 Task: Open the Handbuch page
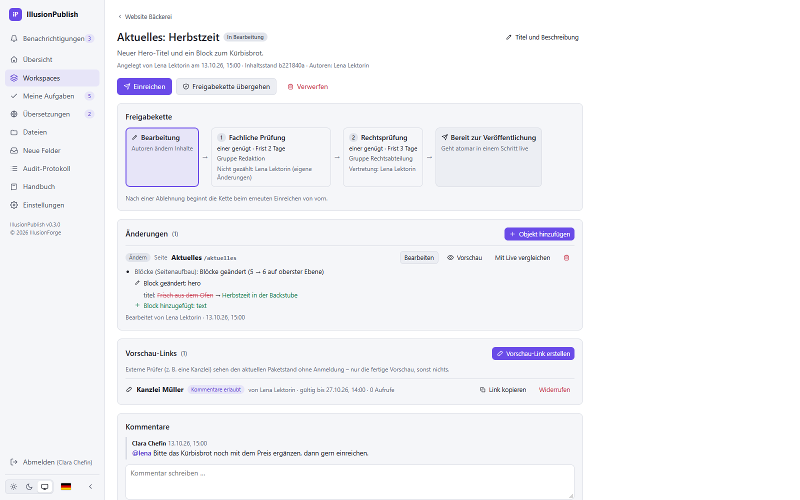click(x=52, y=186)
